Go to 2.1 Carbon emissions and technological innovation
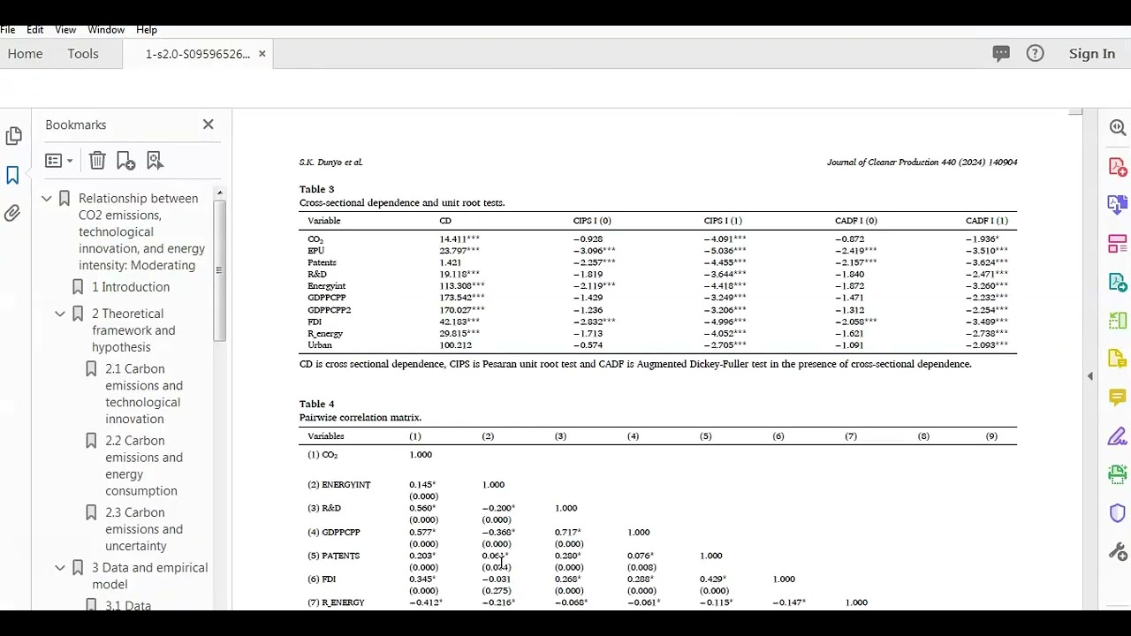This screenshot has width=1131, height=636. (x=144, y=394)
